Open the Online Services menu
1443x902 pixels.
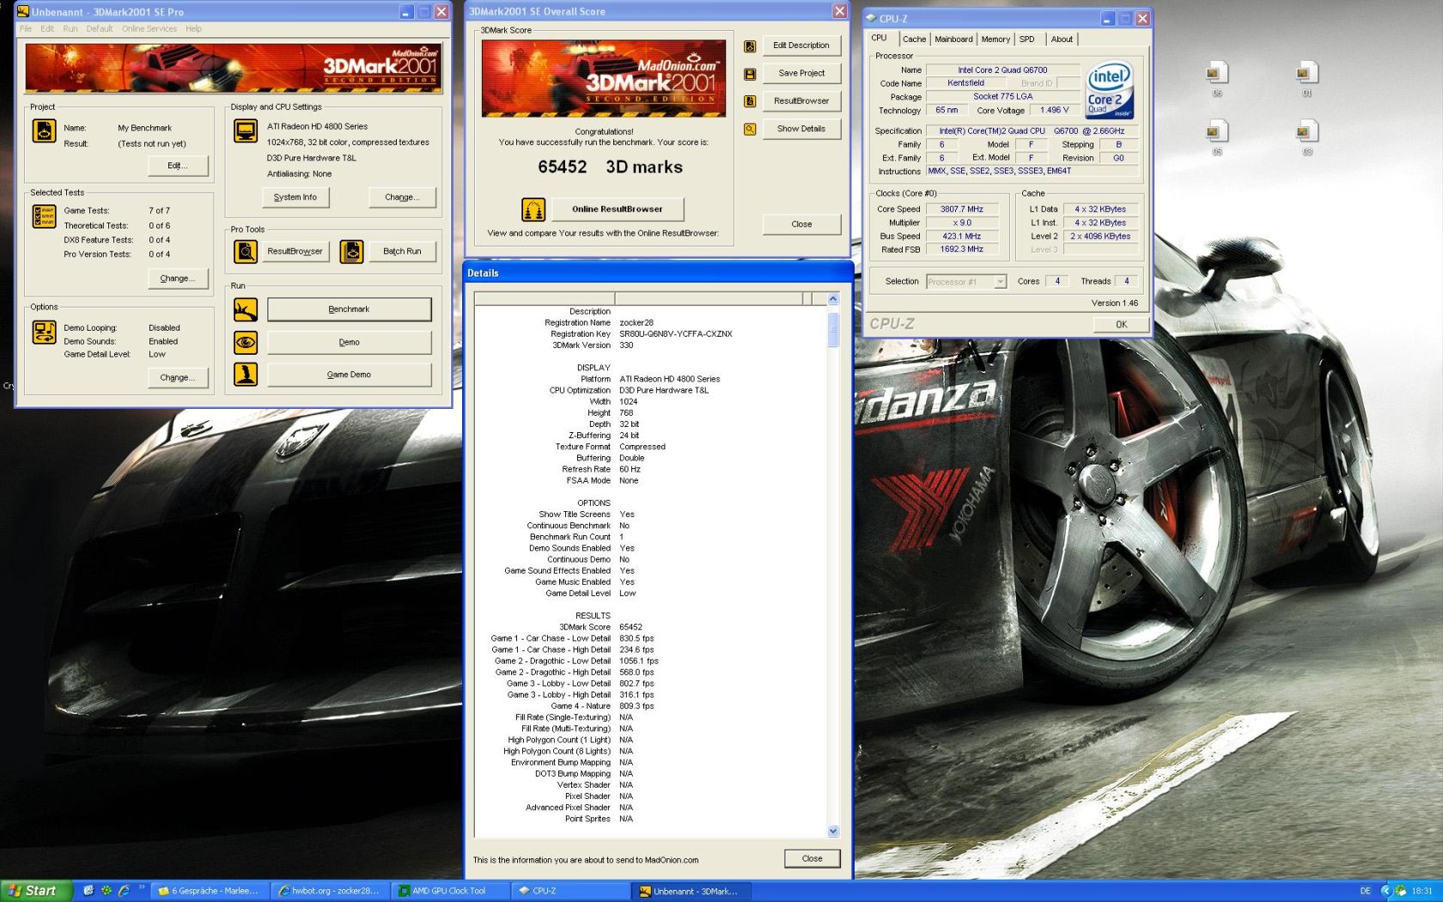[149, 28]
